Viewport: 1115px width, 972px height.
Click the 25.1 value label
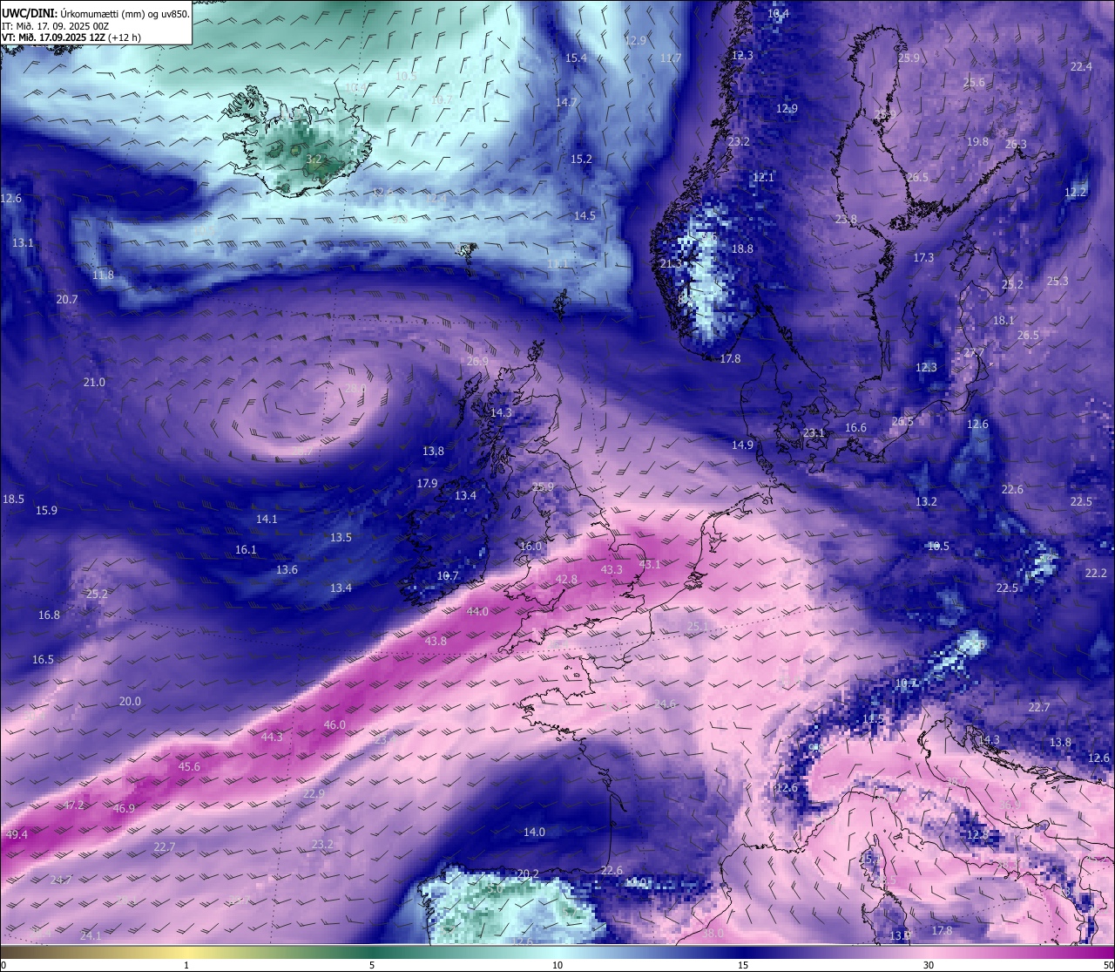click(x=698, y=626)
